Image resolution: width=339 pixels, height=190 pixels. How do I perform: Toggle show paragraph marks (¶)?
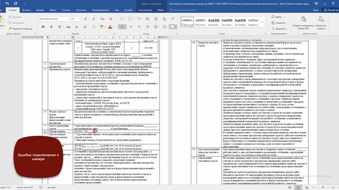pos(173,19)
